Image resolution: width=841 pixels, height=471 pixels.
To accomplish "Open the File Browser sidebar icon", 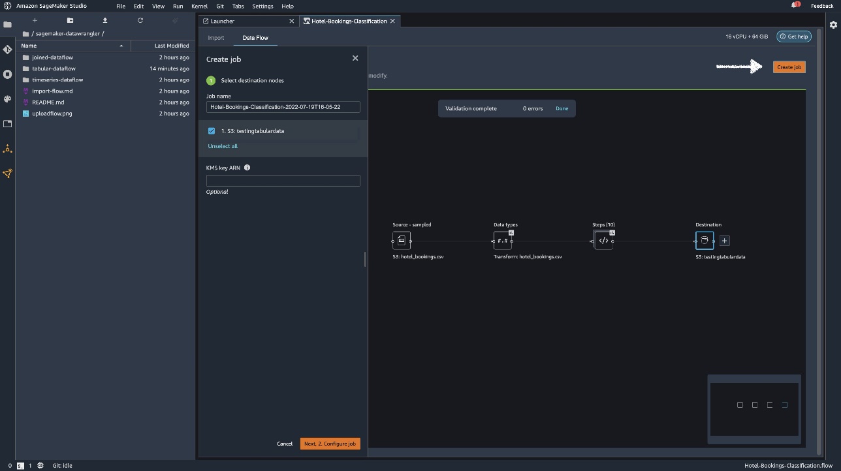I will [x=7, y=25].
